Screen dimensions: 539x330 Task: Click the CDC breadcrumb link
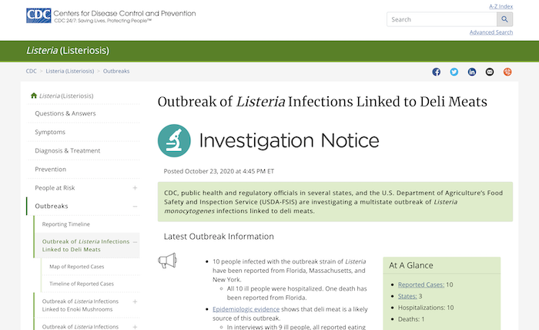coord(32,71)
